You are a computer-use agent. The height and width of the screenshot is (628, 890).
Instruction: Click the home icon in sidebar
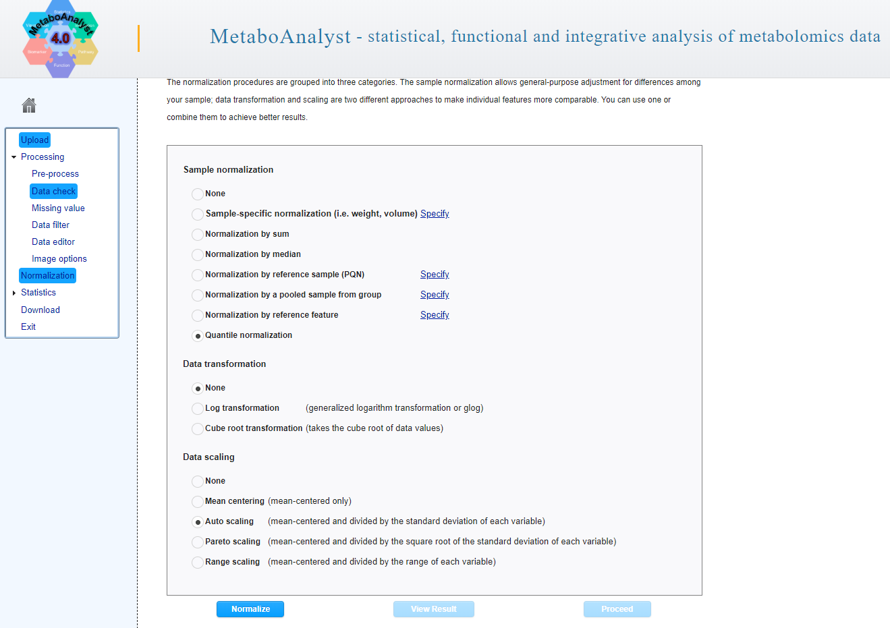pos(29,105)
